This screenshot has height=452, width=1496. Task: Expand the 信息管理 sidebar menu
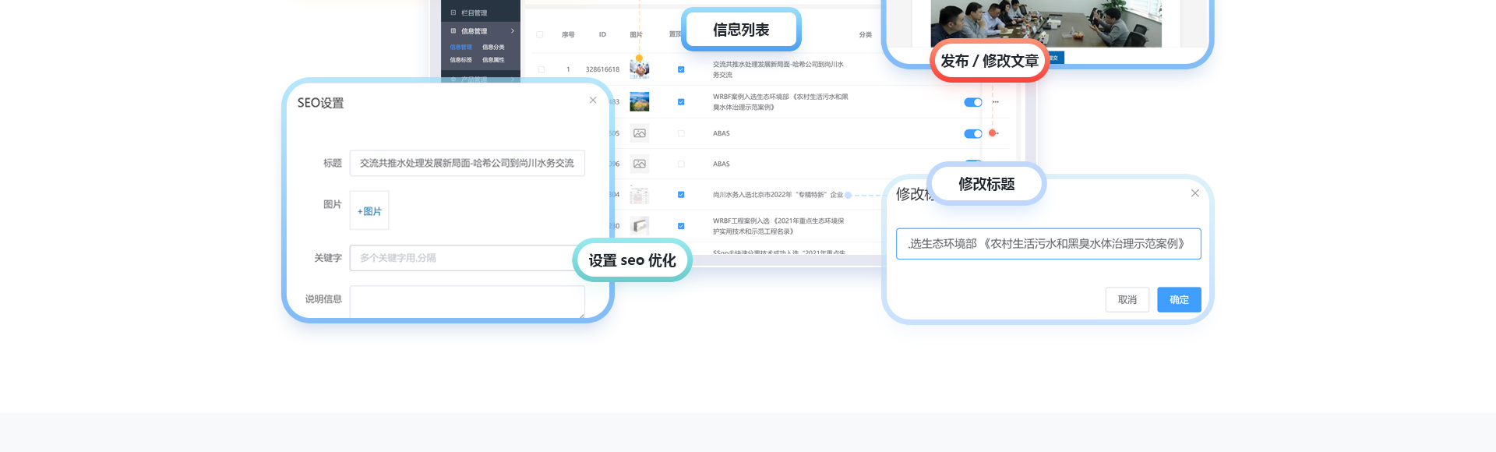pos(481,31)
